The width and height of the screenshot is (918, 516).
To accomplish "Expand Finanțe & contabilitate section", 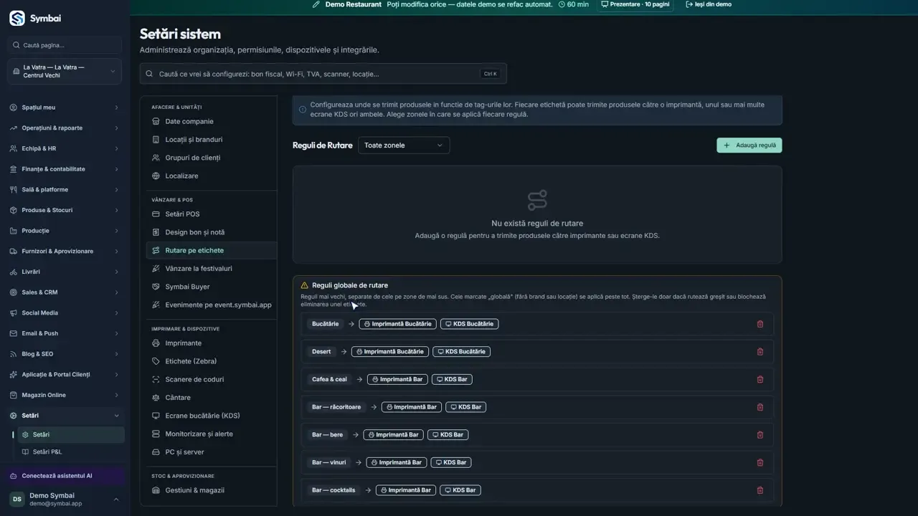I will click(x=65, y=169).
